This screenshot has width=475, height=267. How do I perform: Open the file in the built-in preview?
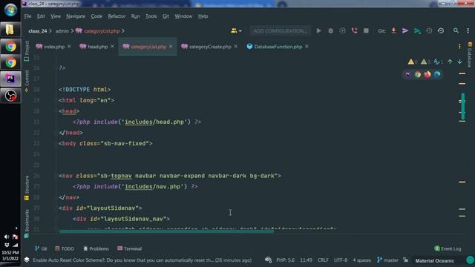(407, 74)
